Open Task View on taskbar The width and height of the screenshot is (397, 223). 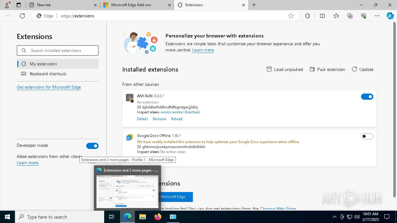point(112,217)
